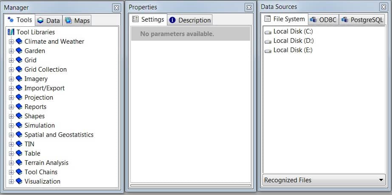Open the Settings tab in Properties
This screenshot has height=195, width=392.
pos(149,19)
